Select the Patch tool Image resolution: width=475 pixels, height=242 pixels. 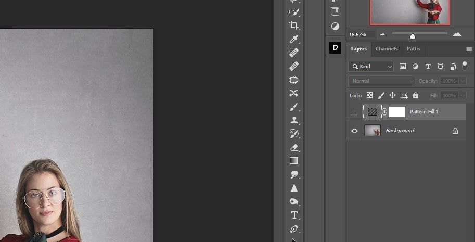294,80
